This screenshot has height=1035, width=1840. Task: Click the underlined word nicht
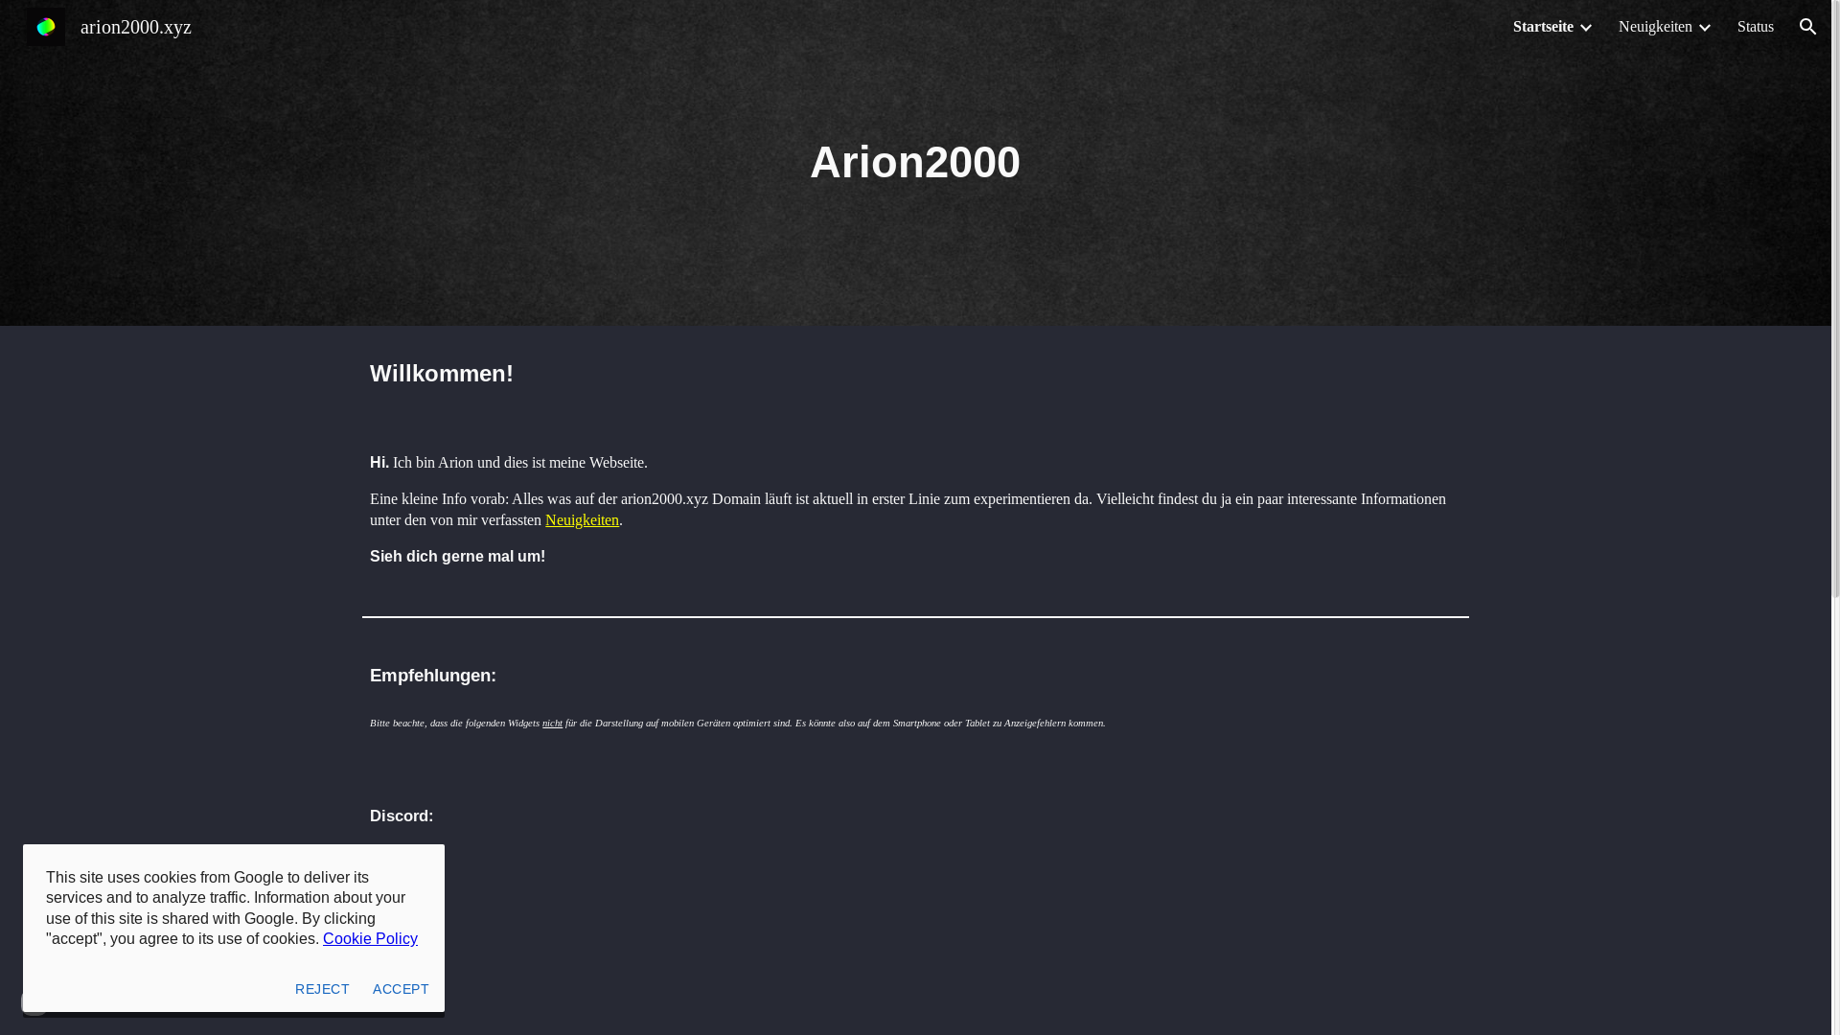point(552,724)
